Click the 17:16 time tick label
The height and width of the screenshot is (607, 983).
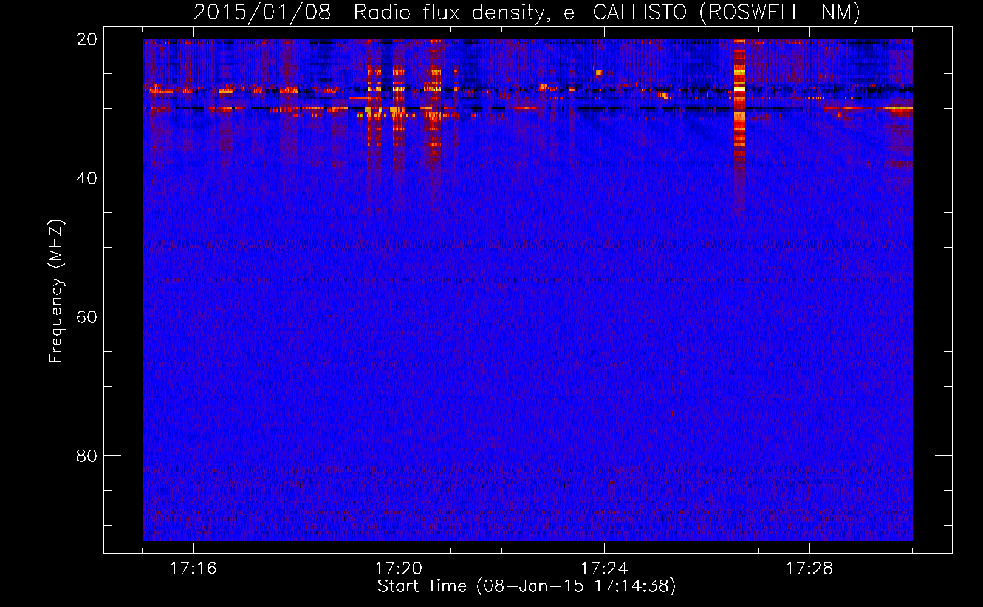(x=193, y=568)
